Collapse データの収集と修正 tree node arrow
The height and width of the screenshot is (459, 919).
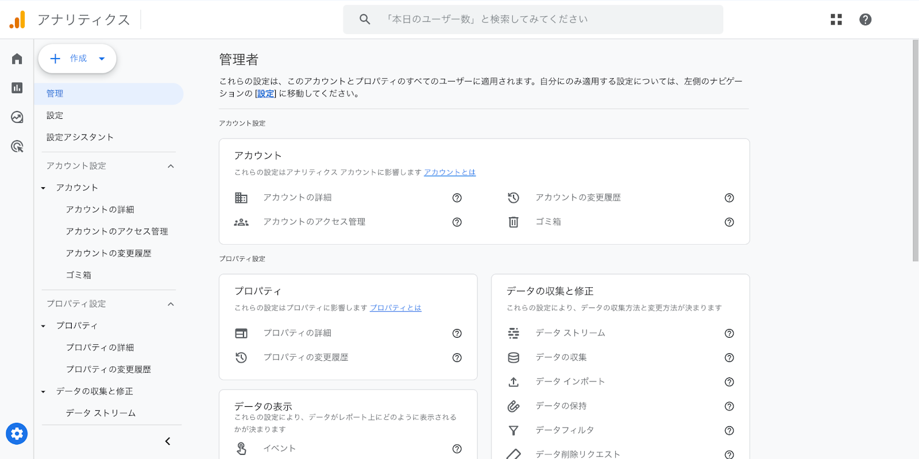click(43, 391)
